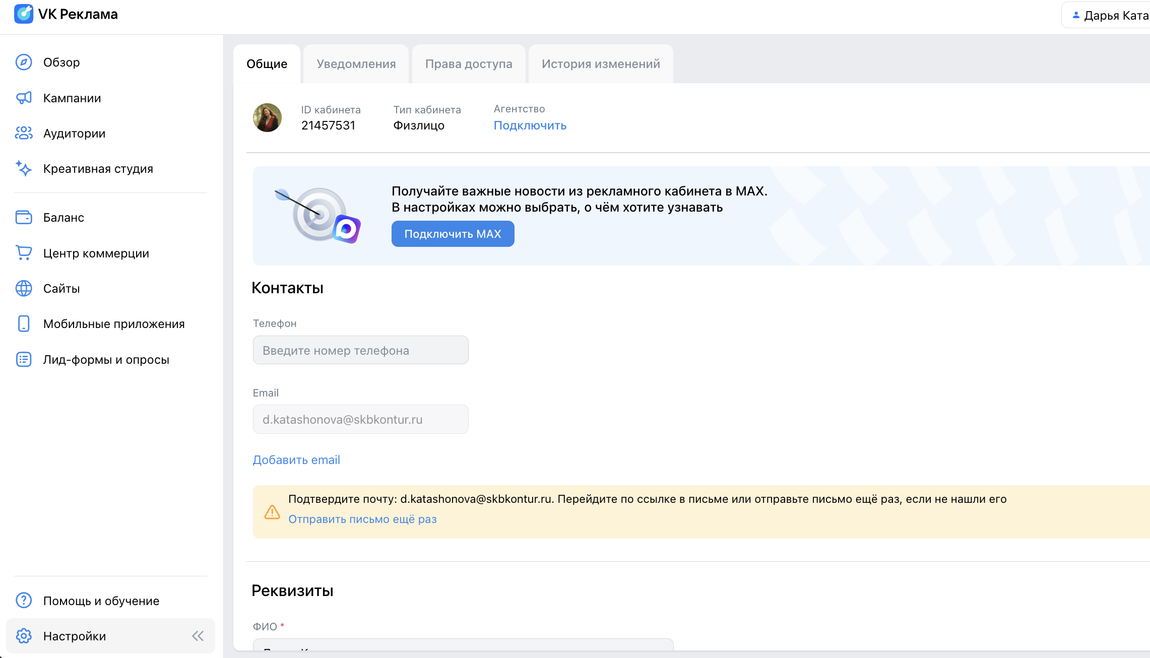Click the Телефон input field
The width and height of the screenshot is (1150, 658).
(x=360, y=350)
